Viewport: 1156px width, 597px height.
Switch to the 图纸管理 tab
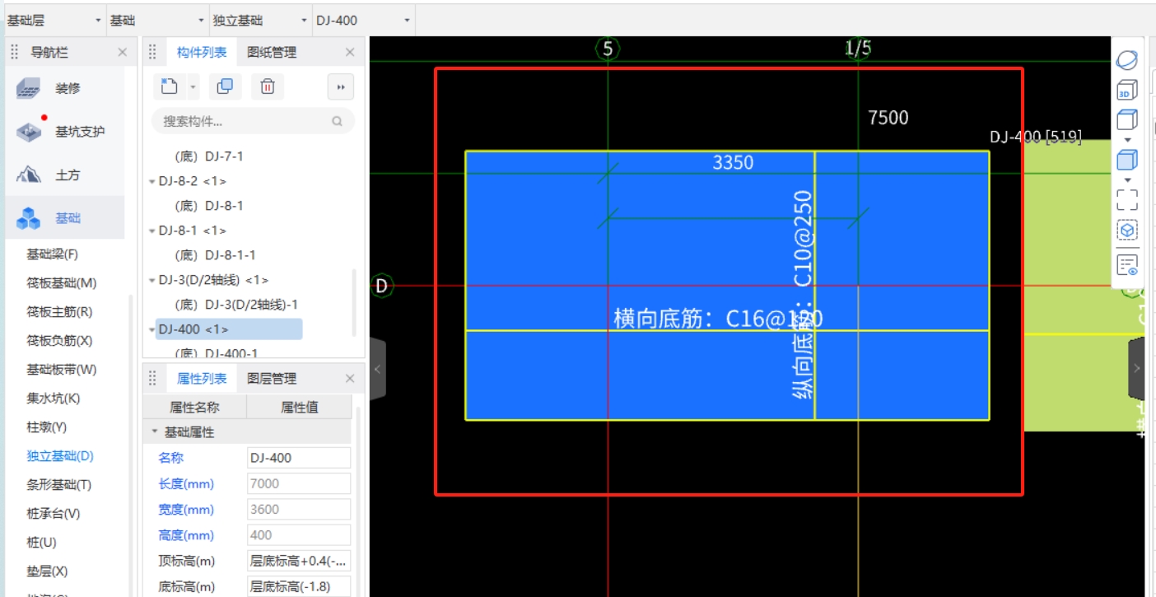pos(272,52)
